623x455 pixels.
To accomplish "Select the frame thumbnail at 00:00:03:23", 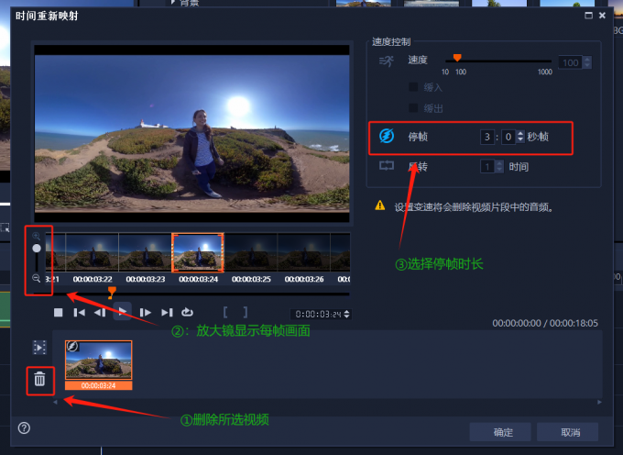I will [145, 251].
